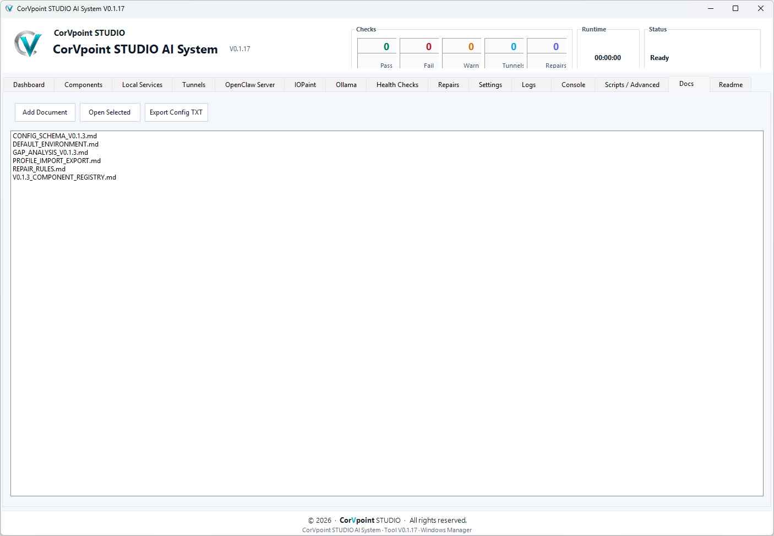Click the Add Document button
Screen dimensions: 774x536
point(45,112)
